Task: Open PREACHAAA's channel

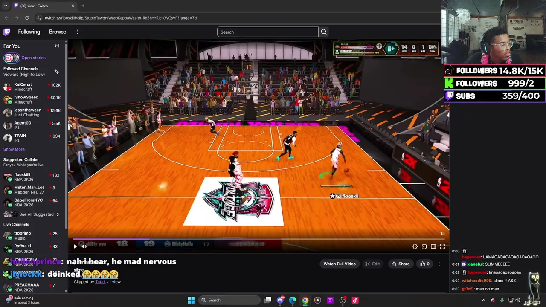Action: 32,287
